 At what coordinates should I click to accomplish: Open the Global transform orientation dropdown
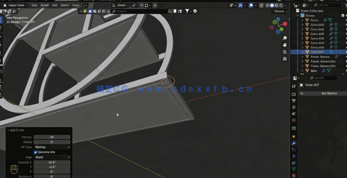click(120, 5)
